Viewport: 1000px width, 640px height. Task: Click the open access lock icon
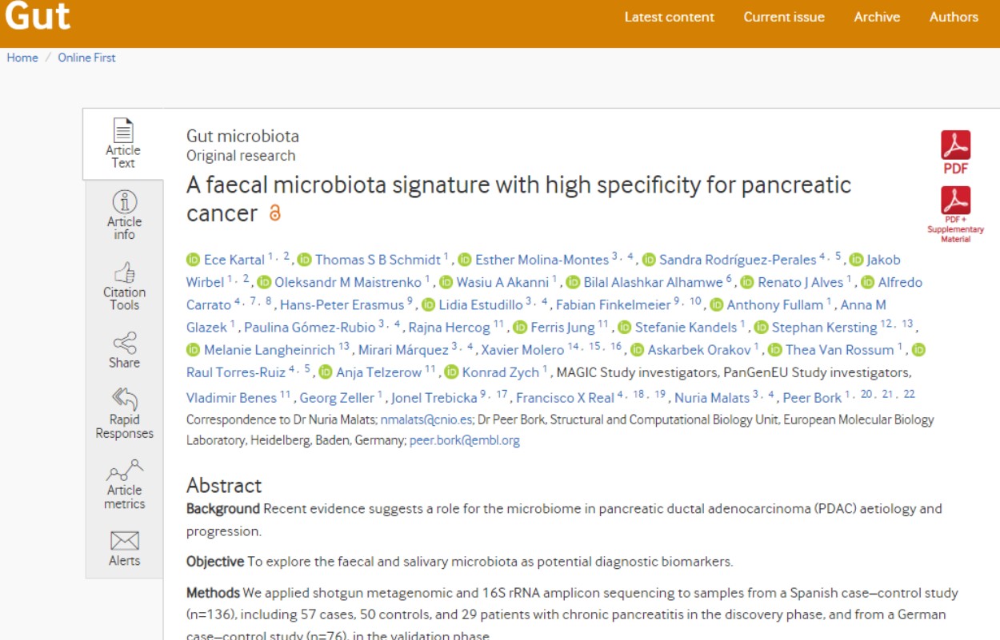click(275, 213)
